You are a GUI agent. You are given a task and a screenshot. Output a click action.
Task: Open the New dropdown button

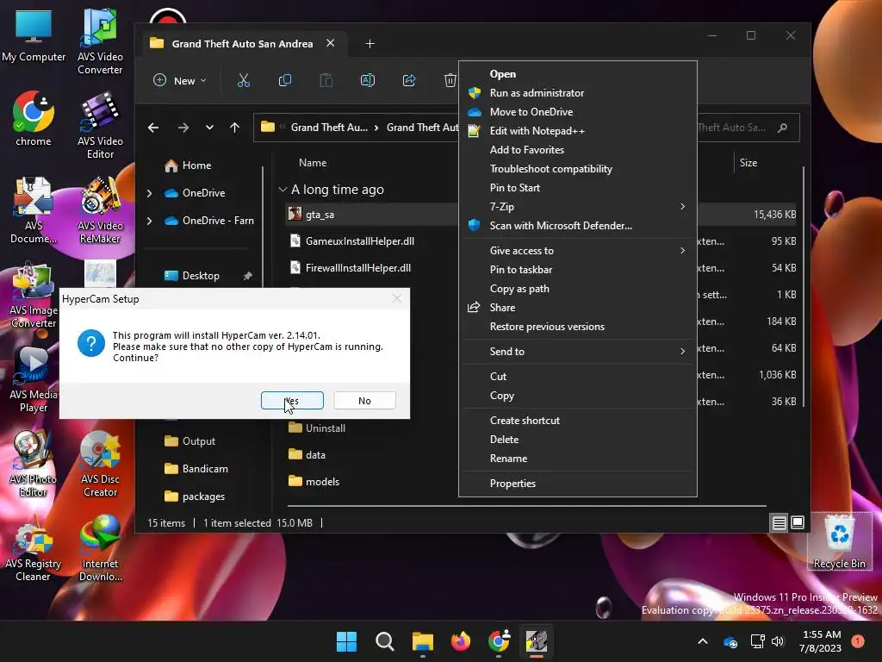click(x=180, y=80)
